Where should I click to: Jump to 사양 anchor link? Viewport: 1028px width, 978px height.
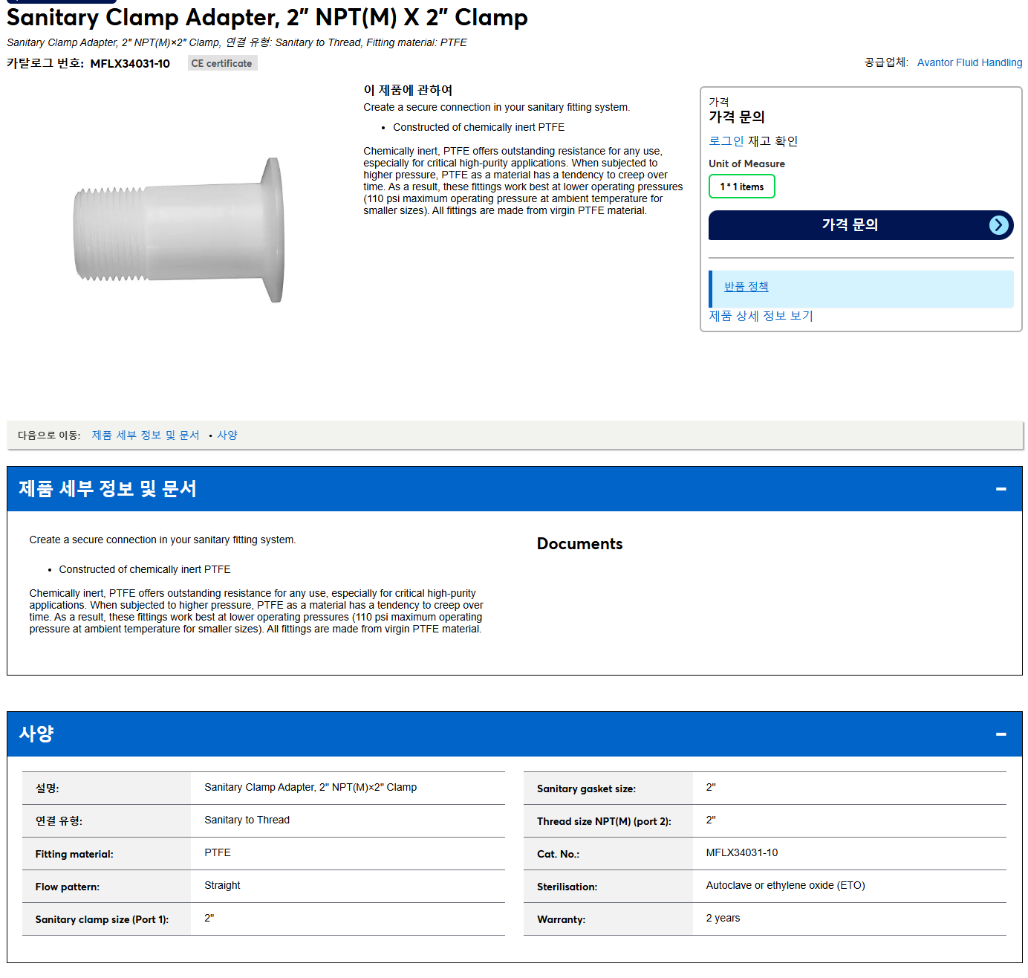[x=227, y=435]
